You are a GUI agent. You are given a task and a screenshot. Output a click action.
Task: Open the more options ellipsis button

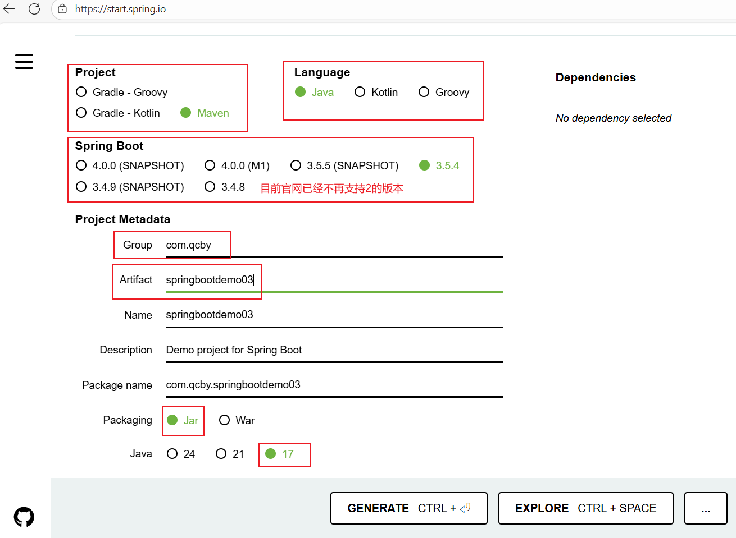pos(706,508)
